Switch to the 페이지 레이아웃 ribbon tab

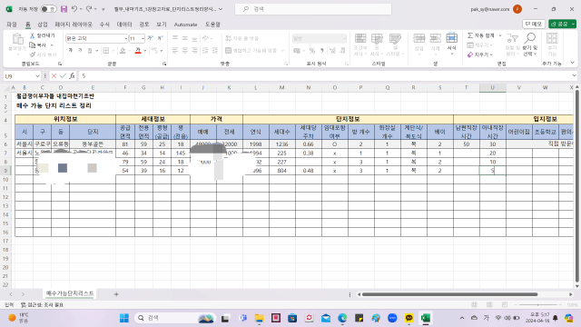[x=74, y=25]
